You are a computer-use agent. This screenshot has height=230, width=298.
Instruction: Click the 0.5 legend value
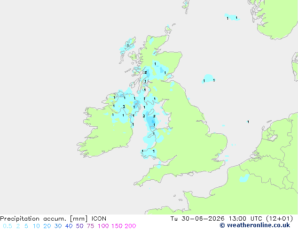8,226
